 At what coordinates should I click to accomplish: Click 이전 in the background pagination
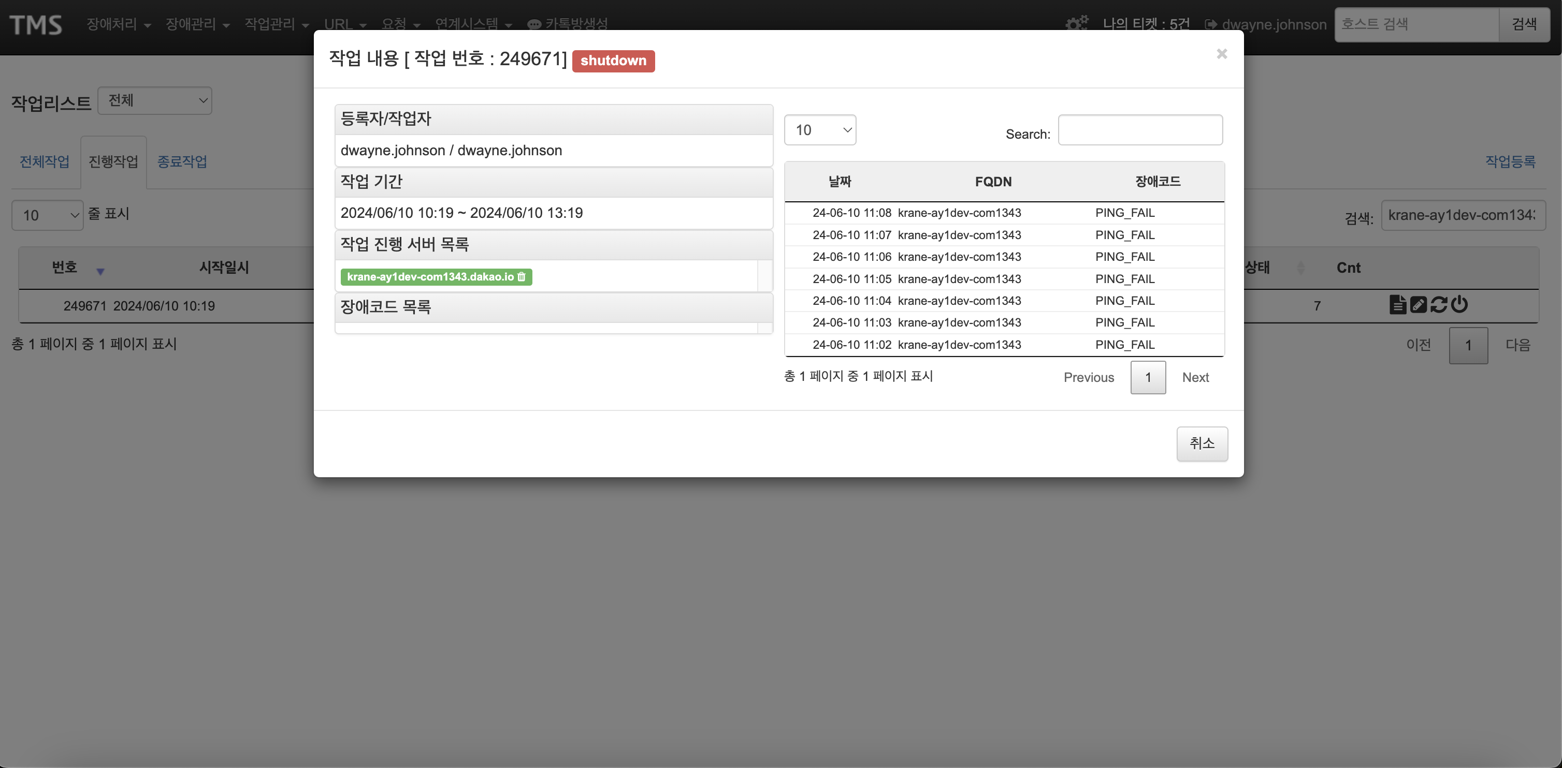coord(1418,345)
